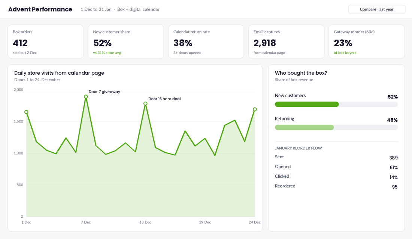The image size is (412, 239).
Task: Click 'Box + digital calendar' subtitle
Action: tap(138, 9)
